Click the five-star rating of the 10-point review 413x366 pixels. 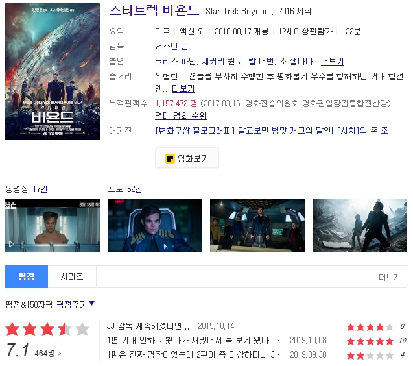tap(370, 341)
